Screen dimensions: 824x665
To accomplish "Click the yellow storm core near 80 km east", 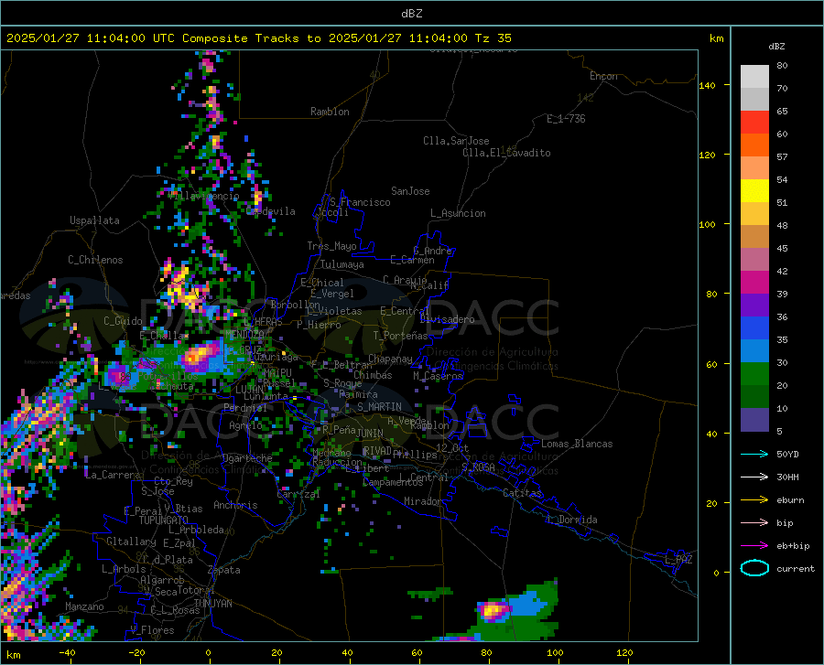I will pos(493,610).
